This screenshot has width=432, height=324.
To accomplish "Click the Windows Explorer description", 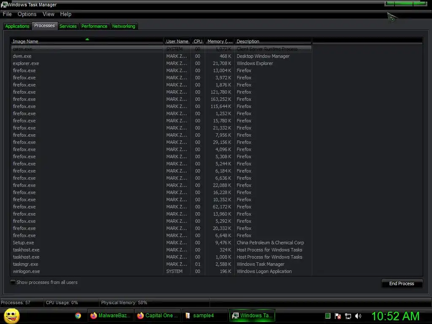I will (255, 63).
